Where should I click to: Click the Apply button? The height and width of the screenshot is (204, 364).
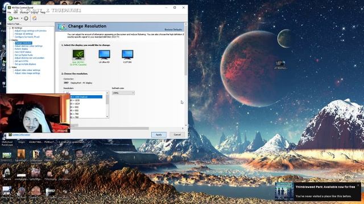(x=159, y=135)
